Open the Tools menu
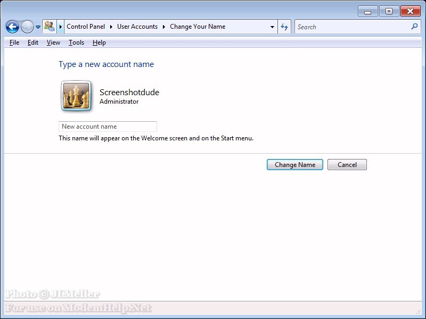 click(x=76, y=43)
